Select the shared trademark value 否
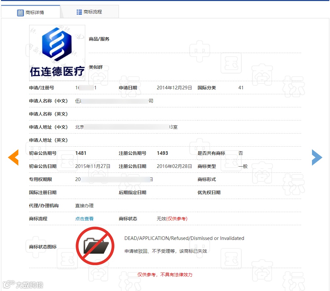 (241, 153)
